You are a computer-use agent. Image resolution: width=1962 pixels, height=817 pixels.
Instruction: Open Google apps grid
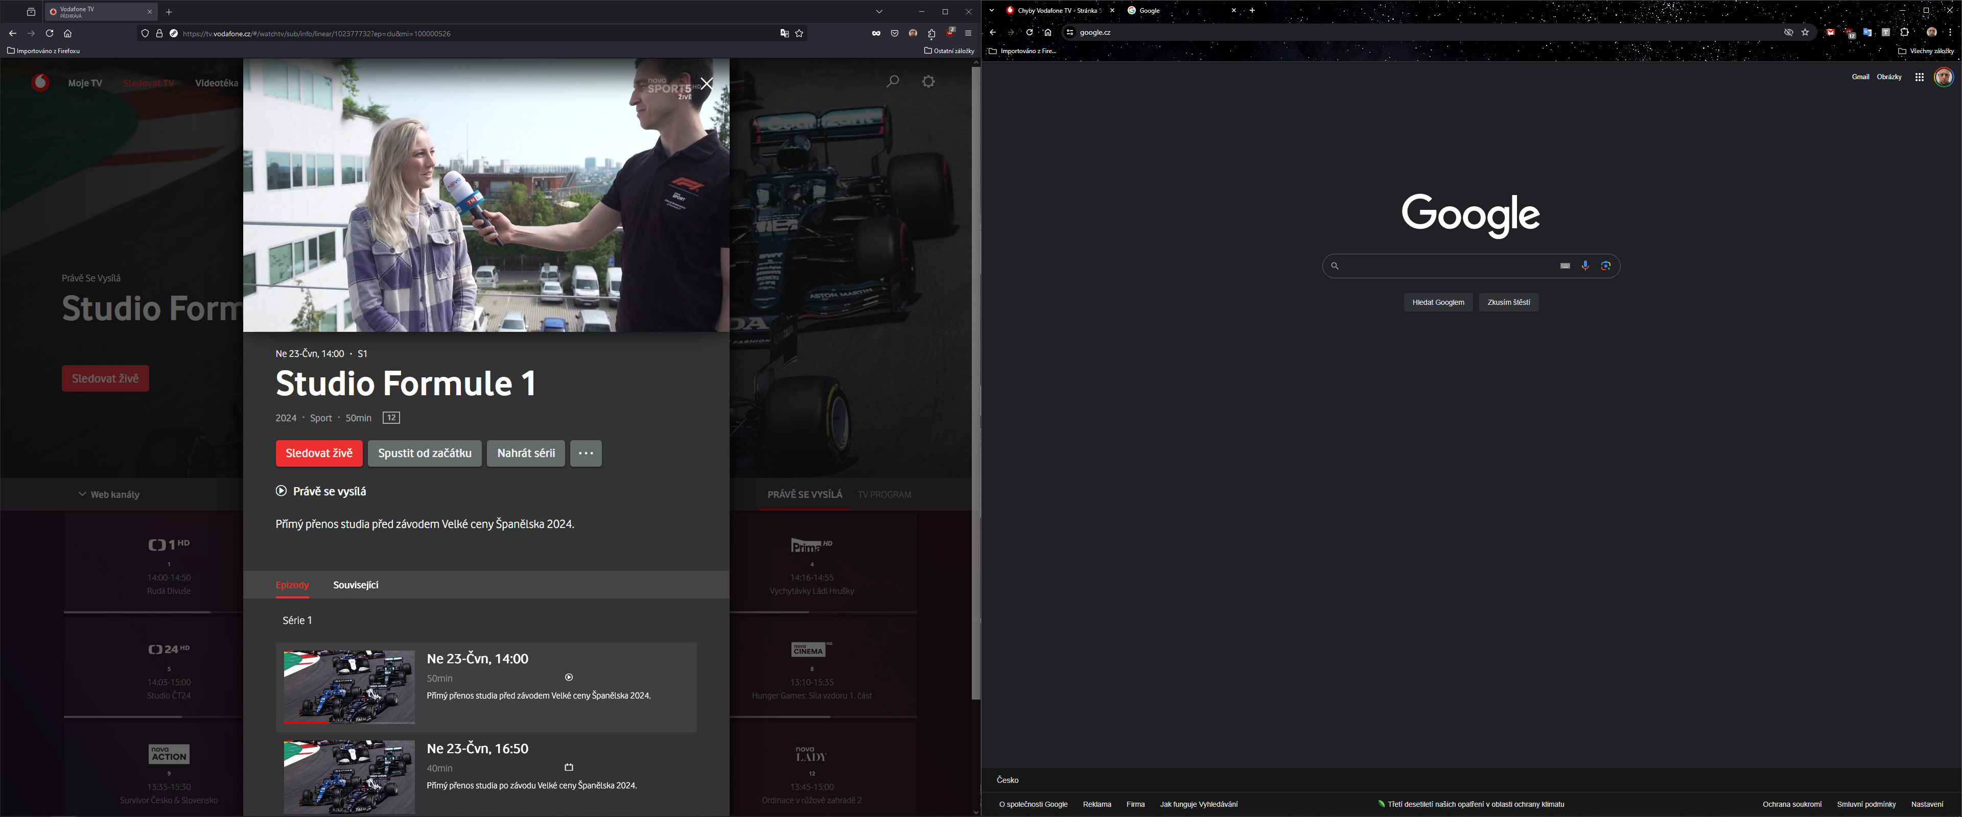tap(1920, 77)
